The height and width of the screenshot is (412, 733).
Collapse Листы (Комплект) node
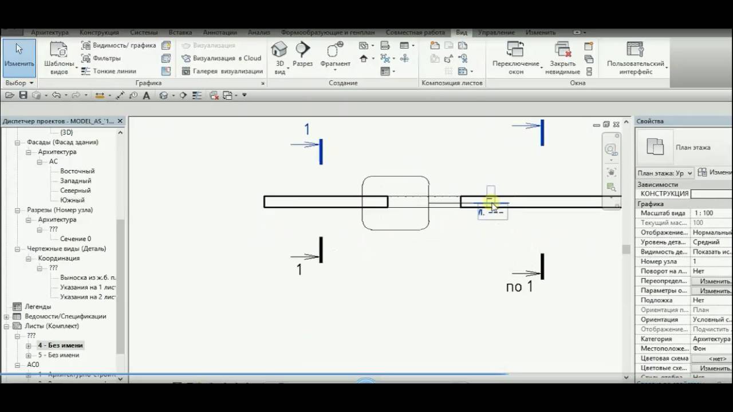click(6, 326)
